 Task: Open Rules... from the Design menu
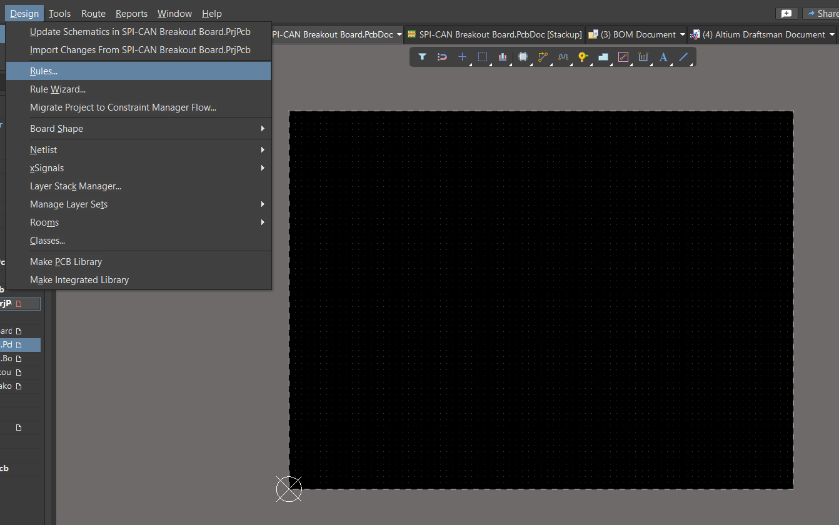tap(139, 71)
